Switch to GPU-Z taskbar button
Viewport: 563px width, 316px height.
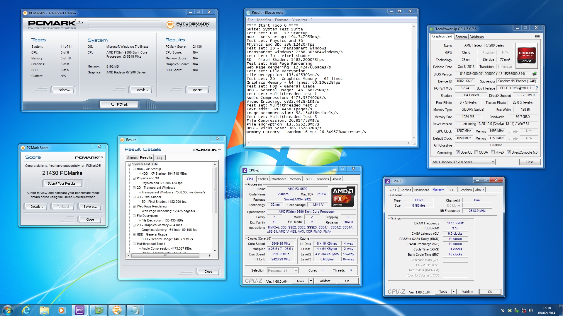[99, 310]
